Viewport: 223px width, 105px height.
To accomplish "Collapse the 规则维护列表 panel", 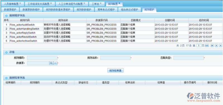I will pyautogui.click(x=6, y=16).
